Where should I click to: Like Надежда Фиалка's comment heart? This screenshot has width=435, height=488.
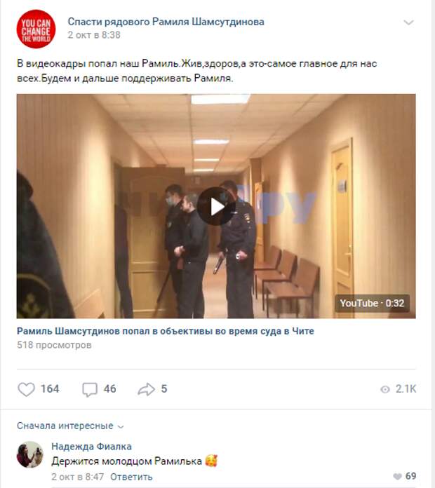[397, 476]
